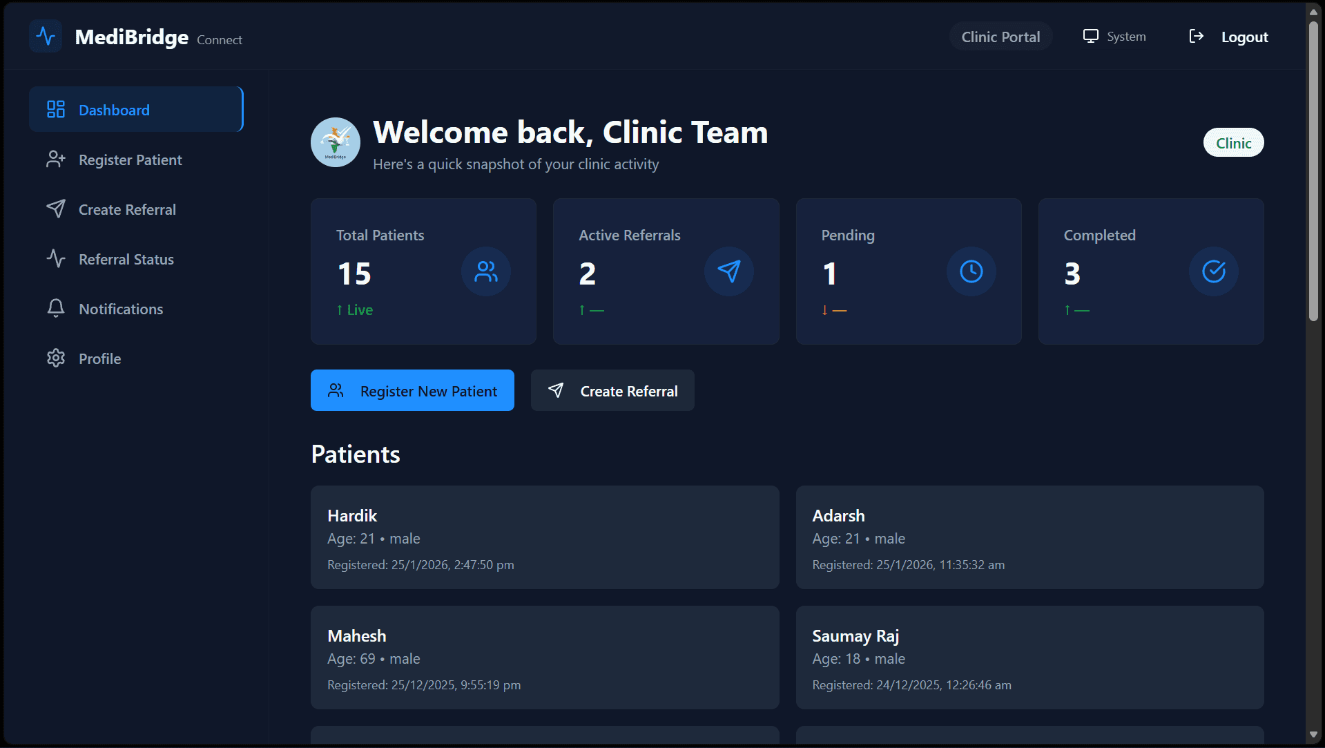Image resolution: width=1325 pixels, height=748 pixels.
Task: Click the logout arrow icon
Action: [1197, 36]
